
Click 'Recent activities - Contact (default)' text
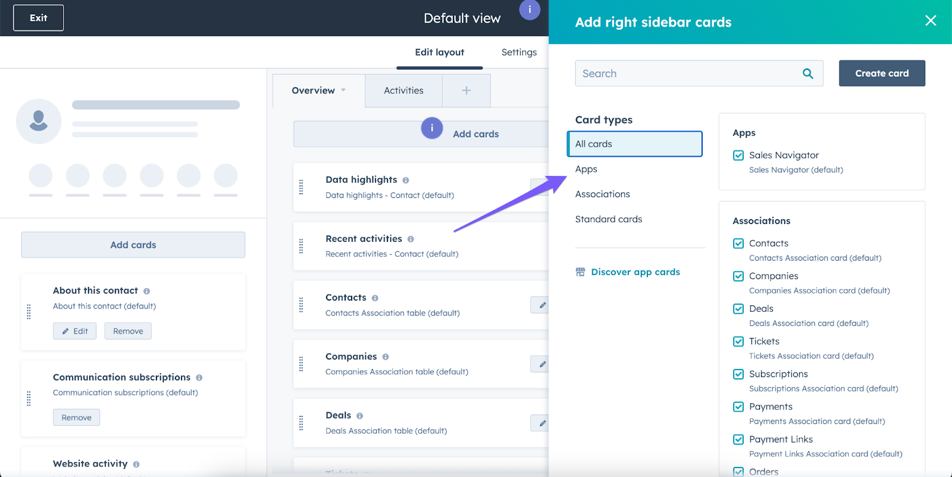coord(392,254)
